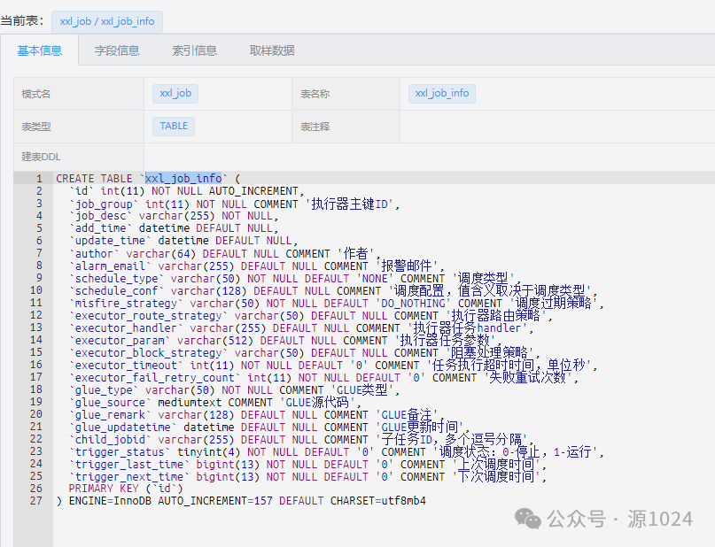The image size is (715, 547).
Task: Click the AUTO_INCREMENT=157 value
Action: coord(215,501)
